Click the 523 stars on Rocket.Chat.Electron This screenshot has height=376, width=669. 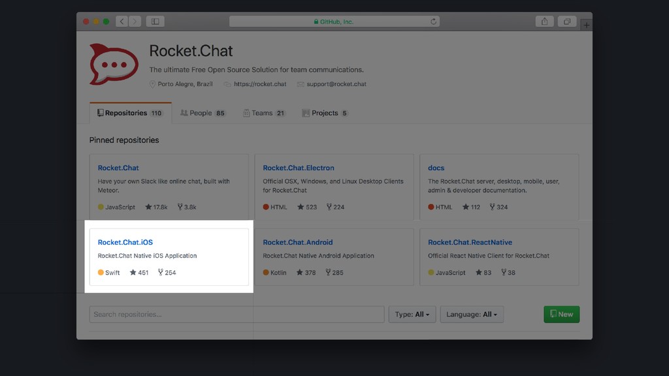pos(307,207)
